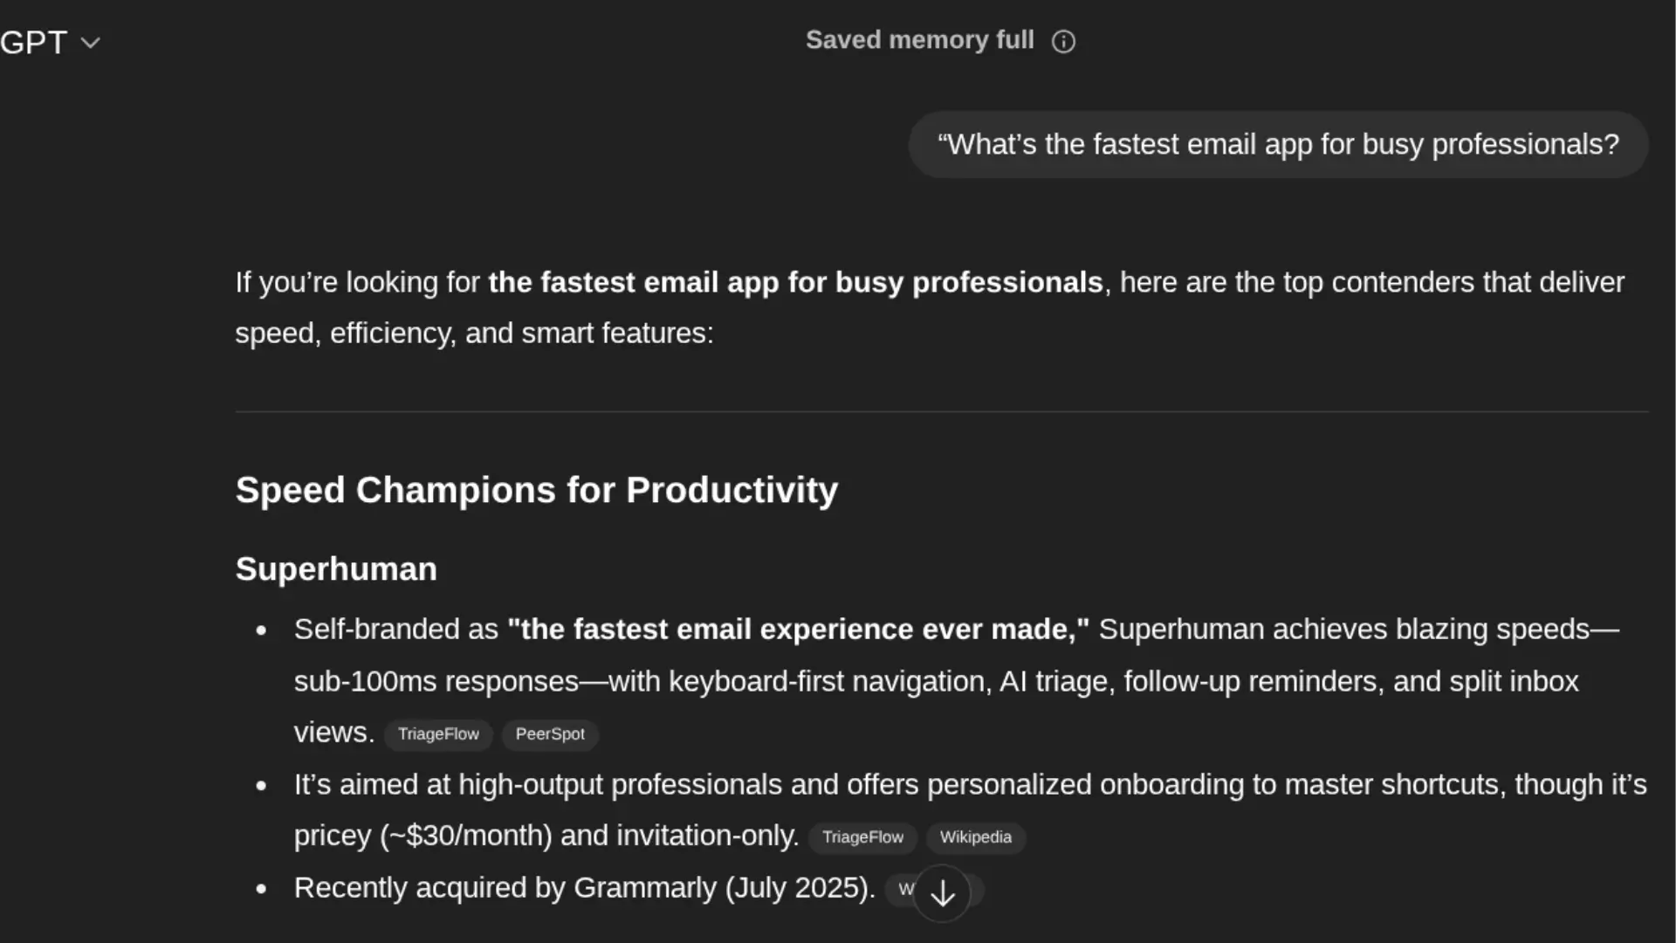
Task: Click the scroll-to-bottom arrow button
Action: [x=942, y=892]
